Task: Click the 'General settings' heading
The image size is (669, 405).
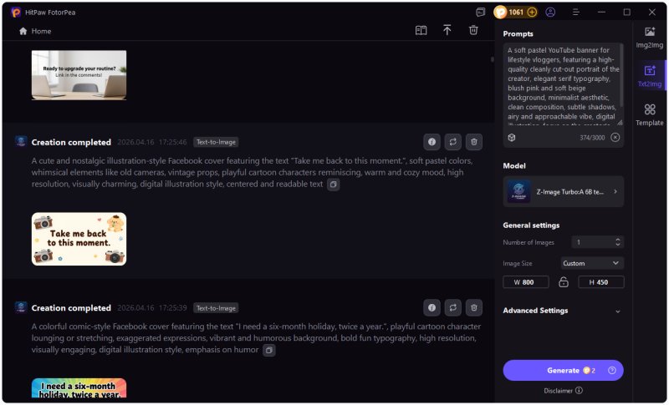Action: [531, 225]
